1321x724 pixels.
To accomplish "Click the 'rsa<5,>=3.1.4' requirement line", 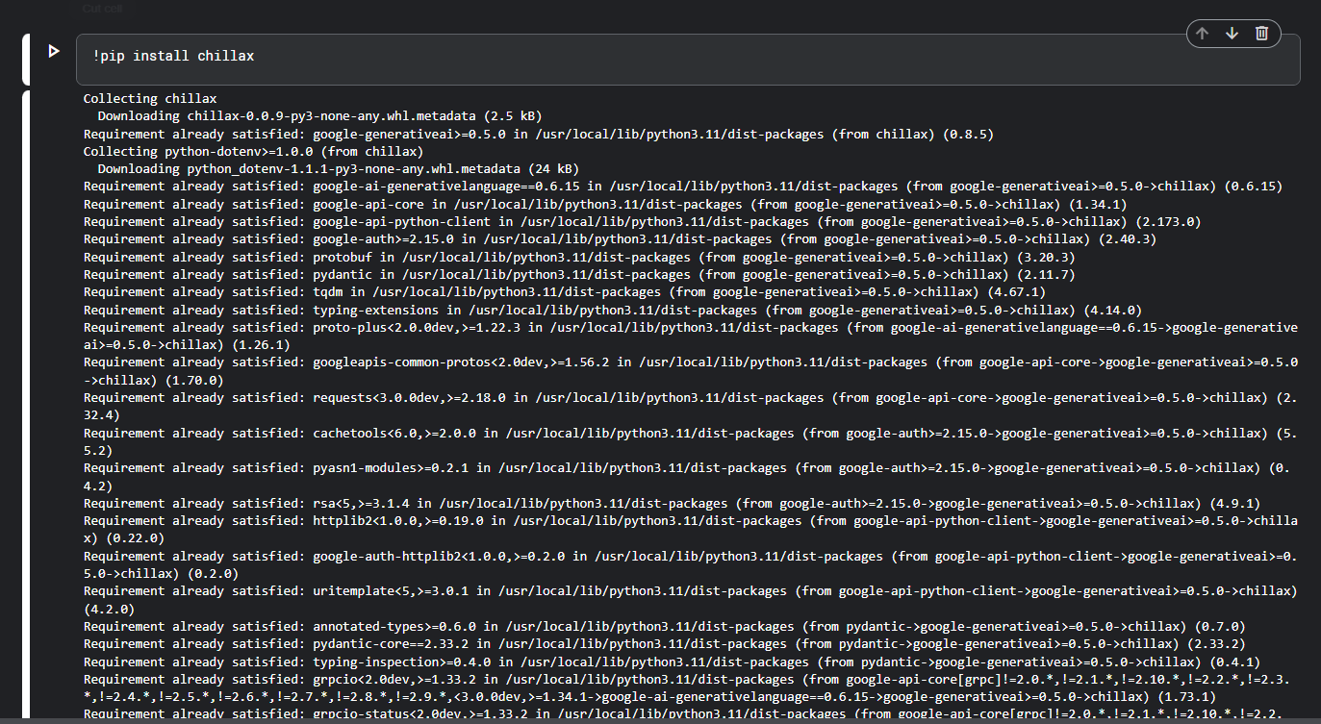I will pos(671,503).
